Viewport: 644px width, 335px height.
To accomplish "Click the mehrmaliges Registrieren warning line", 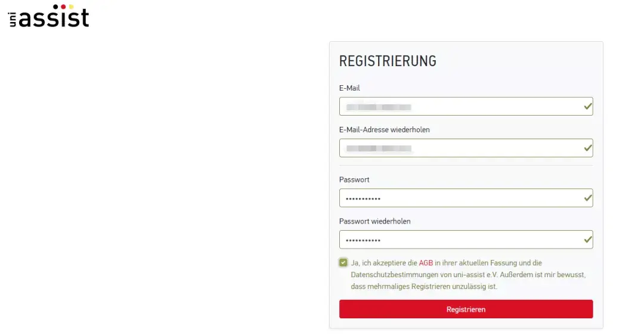I will click(424, 287).
